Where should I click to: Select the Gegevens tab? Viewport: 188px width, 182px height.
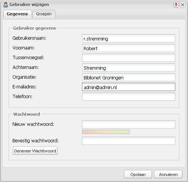[17, 14]
